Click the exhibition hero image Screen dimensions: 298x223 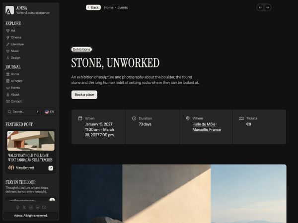[179, 194]
